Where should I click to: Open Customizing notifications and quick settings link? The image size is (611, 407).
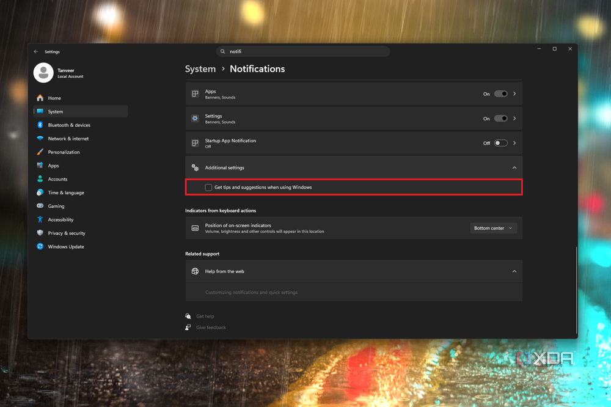(251, 292)
